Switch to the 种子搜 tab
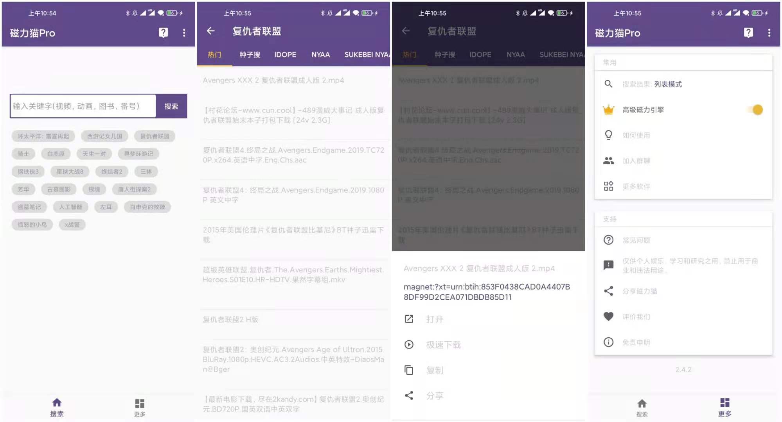 (x=250, y=55)
